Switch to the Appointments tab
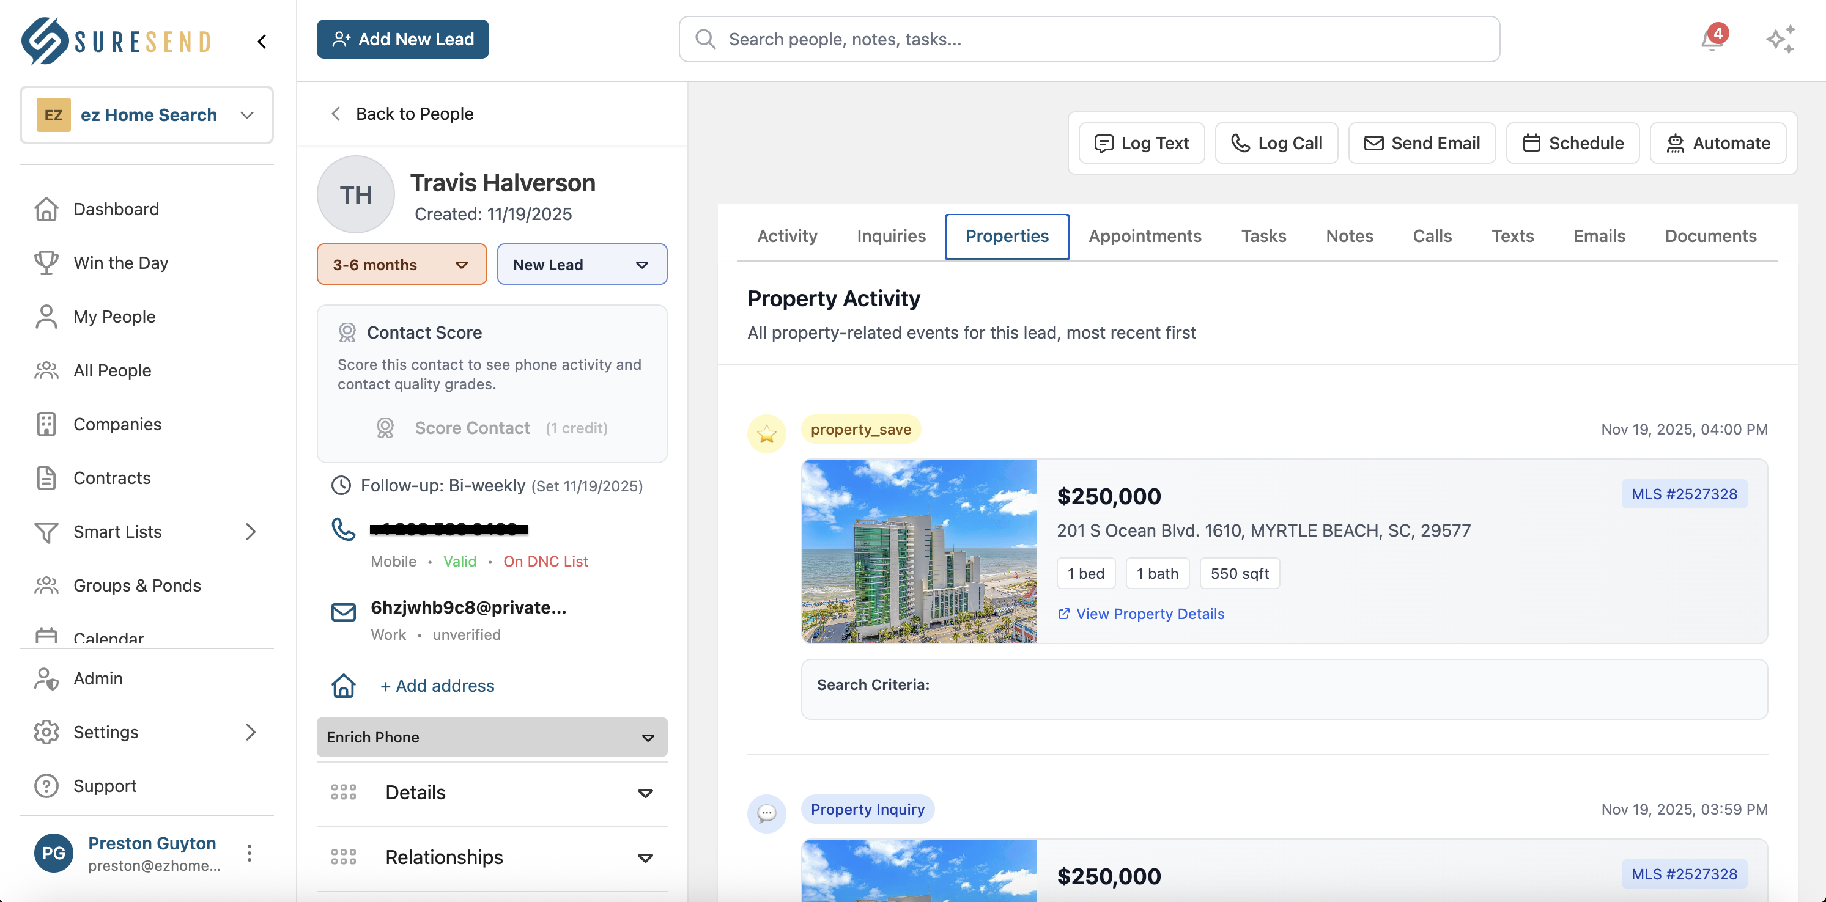 pyautogui.click(x=1144, y=236)
